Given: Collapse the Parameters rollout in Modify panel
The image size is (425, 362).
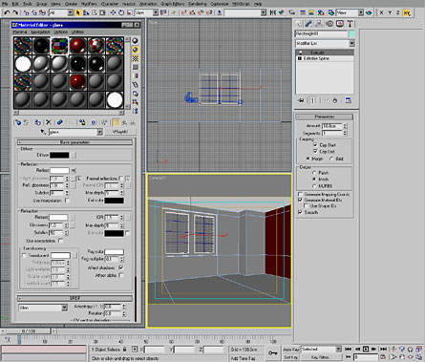Looking at the screenshot, I should (x=324, y=117).
